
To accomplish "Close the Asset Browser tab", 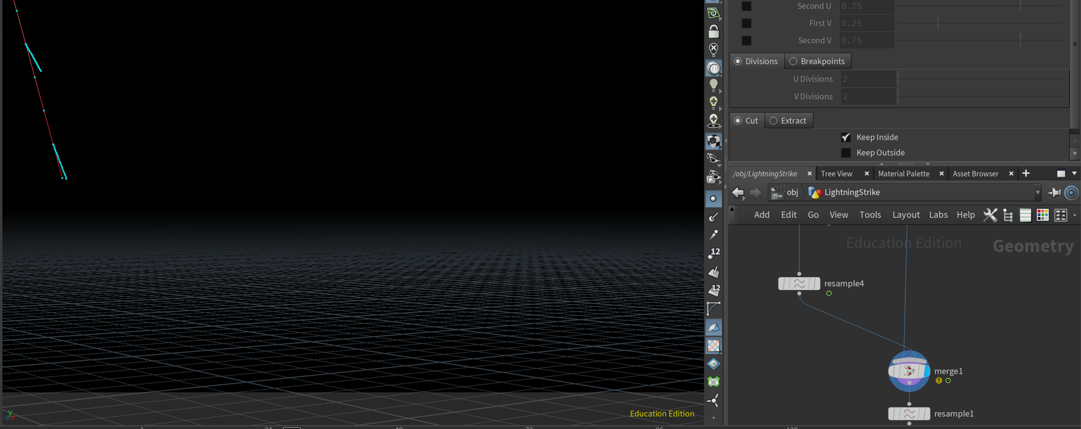I will click(x=1011, y=174).
